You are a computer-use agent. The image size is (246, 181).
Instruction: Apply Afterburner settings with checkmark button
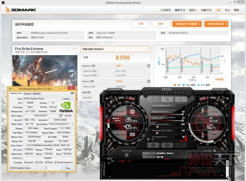(x=181, y=145)
